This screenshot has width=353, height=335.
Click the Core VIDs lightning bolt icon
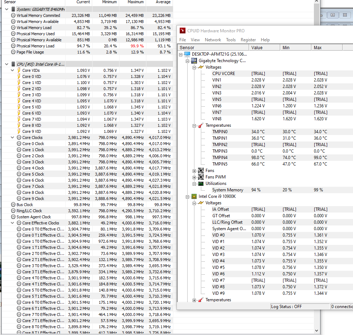coord(19,70)
